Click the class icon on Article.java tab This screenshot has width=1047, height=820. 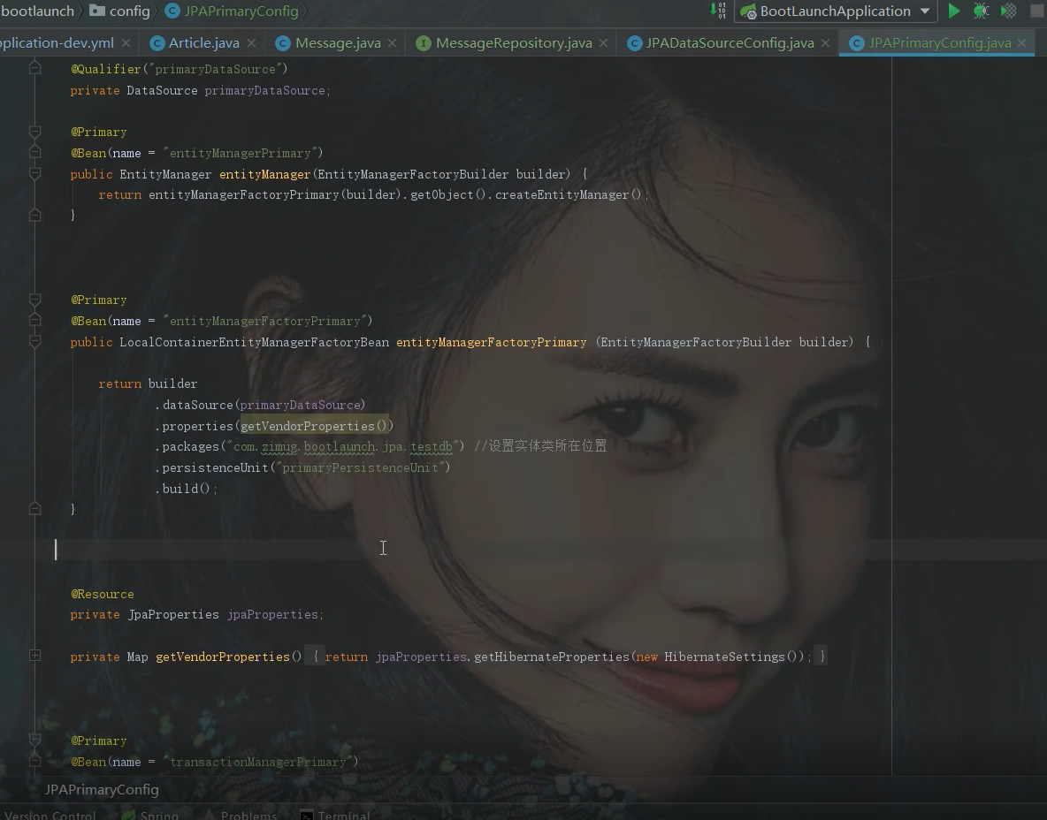tap(157, 43)
